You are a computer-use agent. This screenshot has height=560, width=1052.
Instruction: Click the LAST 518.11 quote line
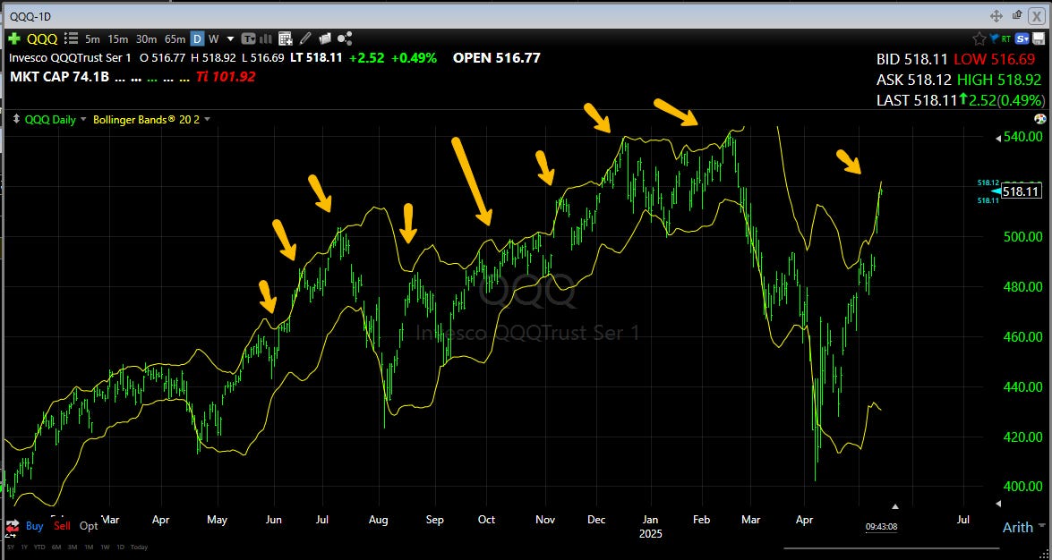[961, 100]
